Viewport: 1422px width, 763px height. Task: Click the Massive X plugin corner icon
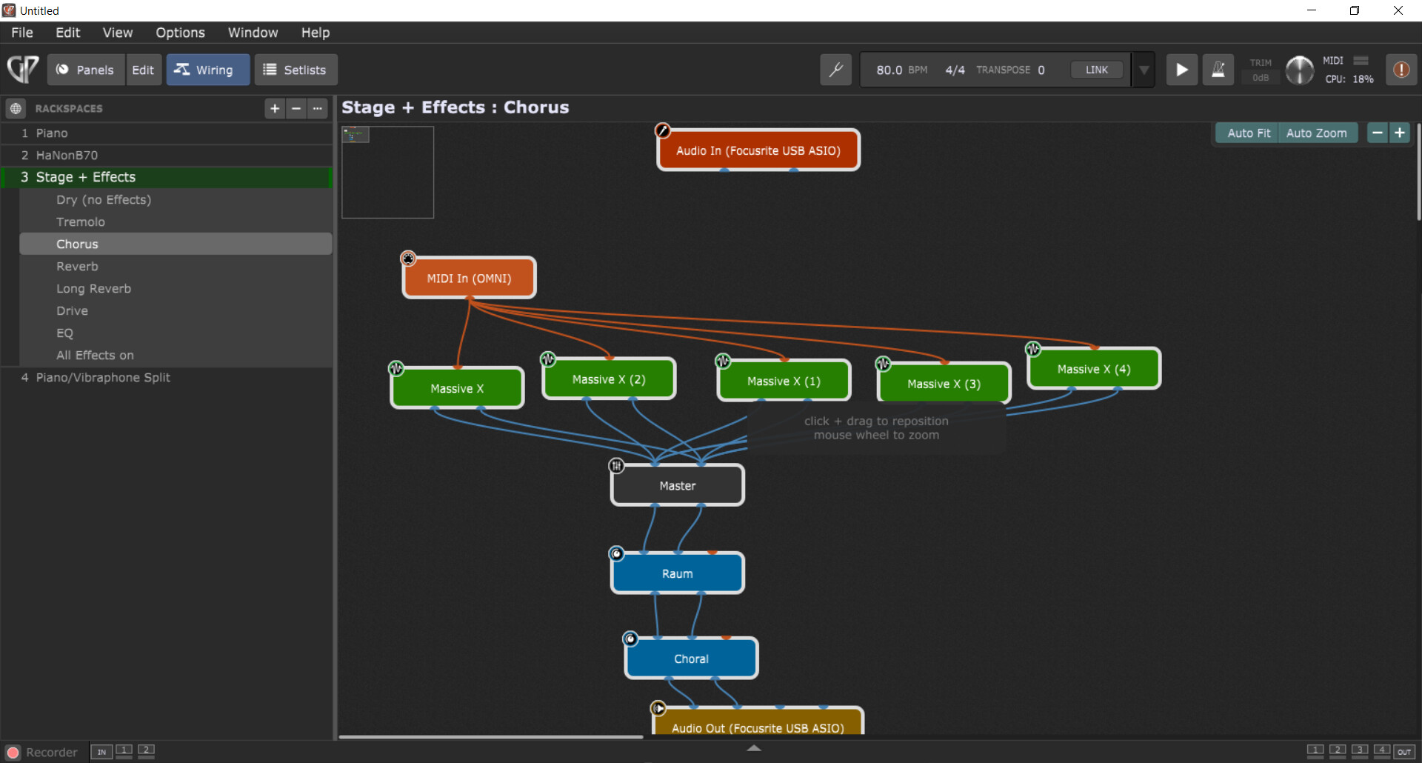[x=396, y=368]
